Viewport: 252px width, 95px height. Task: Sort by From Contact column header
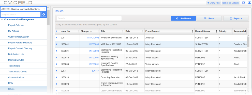[x=152, y=31]
